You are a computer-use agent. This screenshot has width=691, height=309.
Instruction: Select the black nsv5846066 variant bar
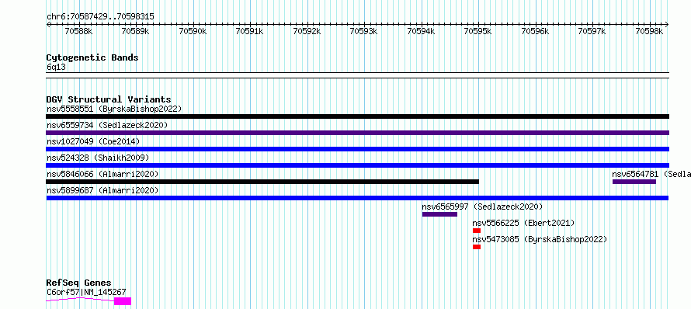coord(262,182)
